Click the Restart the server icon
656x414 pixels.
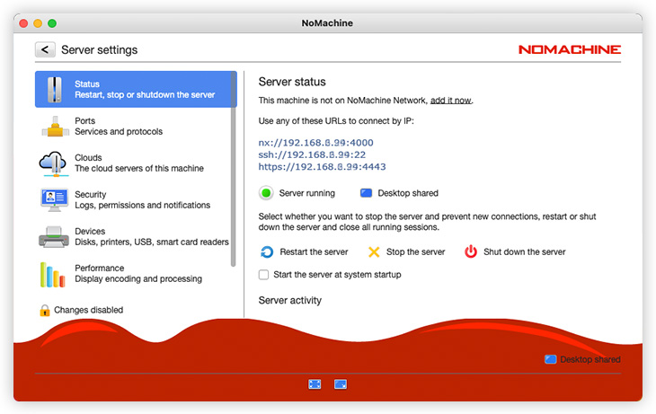(x=267, y=252)
